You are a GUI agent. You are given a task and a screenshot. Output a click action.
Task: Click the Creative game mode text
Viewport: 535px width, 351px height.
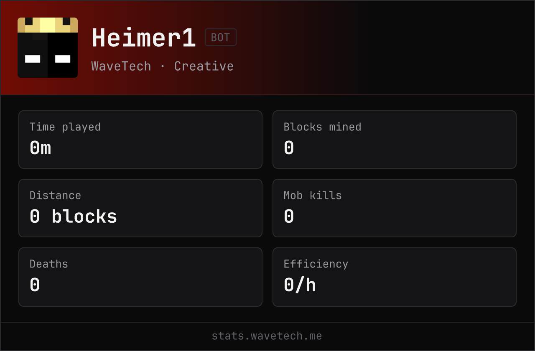click(x=204, y=66)
